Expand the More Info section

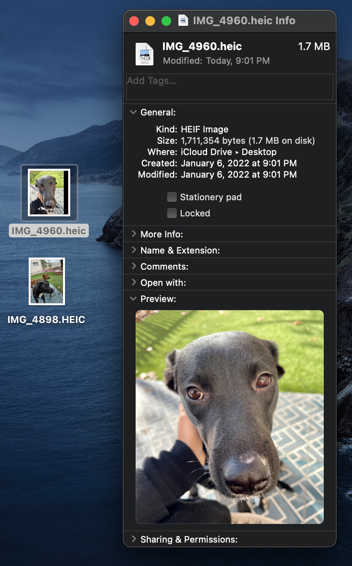point(134,234)
